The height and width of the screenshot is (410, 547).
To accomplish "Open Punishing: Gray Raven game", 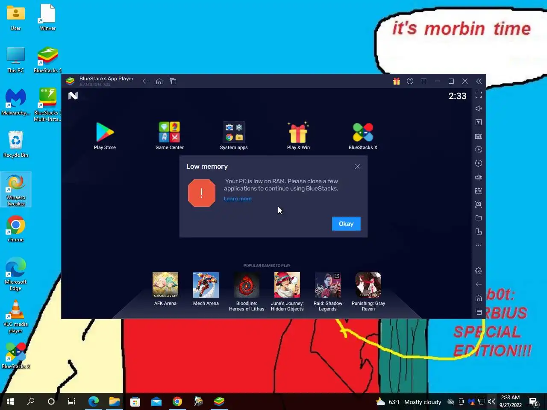I will click(x=368, y=292).
